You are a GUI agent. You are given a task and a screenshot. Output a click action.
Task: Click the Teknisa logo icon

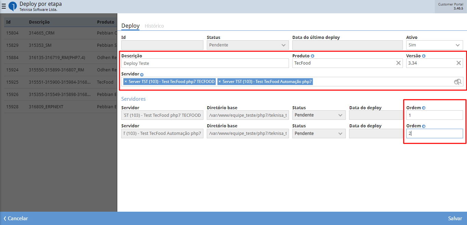pyautogui.click(x=12, y=6)
